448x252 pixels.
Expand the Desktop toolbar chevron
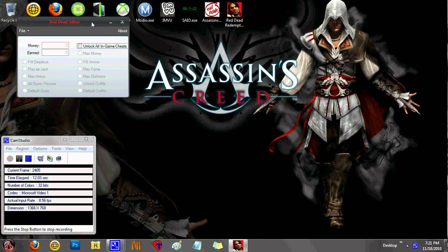401,243
